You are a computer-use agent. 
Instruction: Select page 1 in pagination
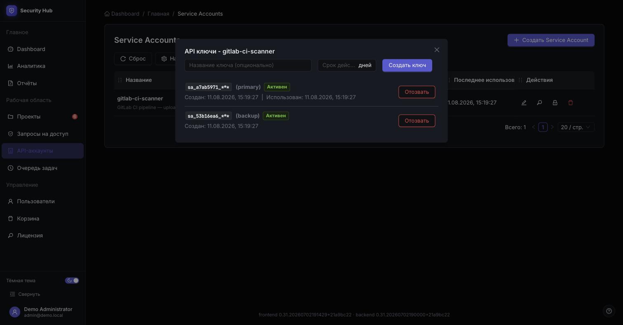(543, 127)
